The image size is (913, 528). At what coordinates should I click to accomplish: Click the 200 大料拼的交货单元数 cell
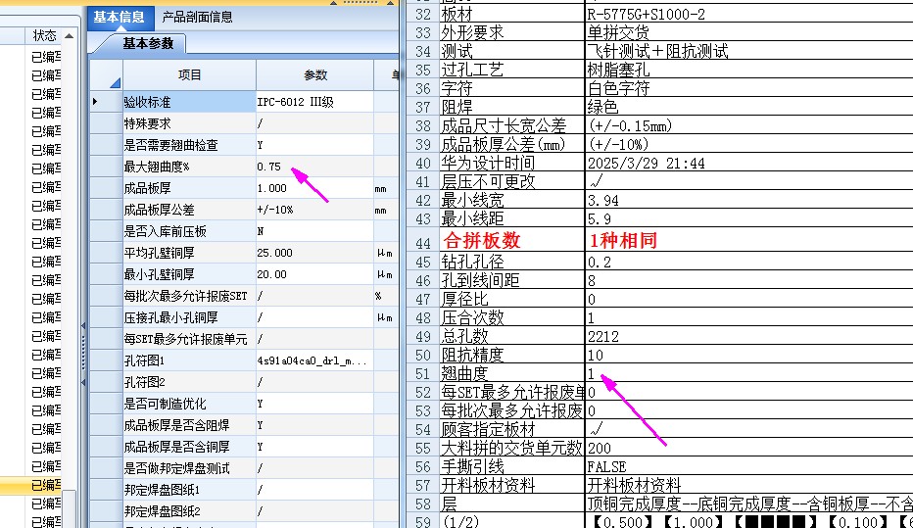click(x=748, y=448)
